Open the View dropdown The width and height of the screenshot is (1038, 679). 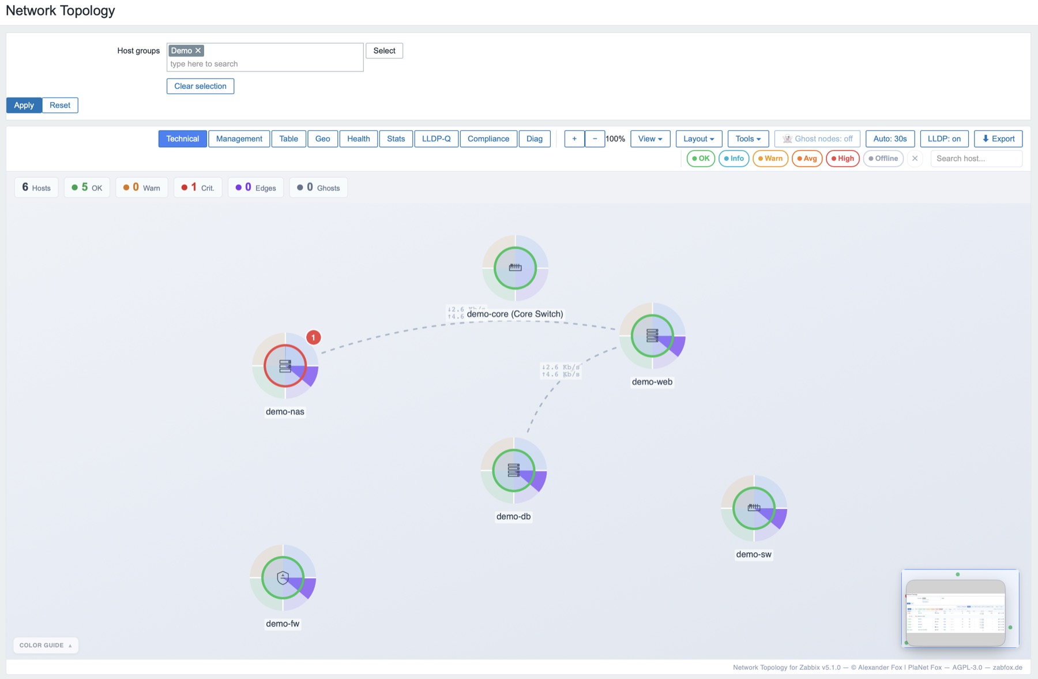pyautogui.click(x=650, y=139)
